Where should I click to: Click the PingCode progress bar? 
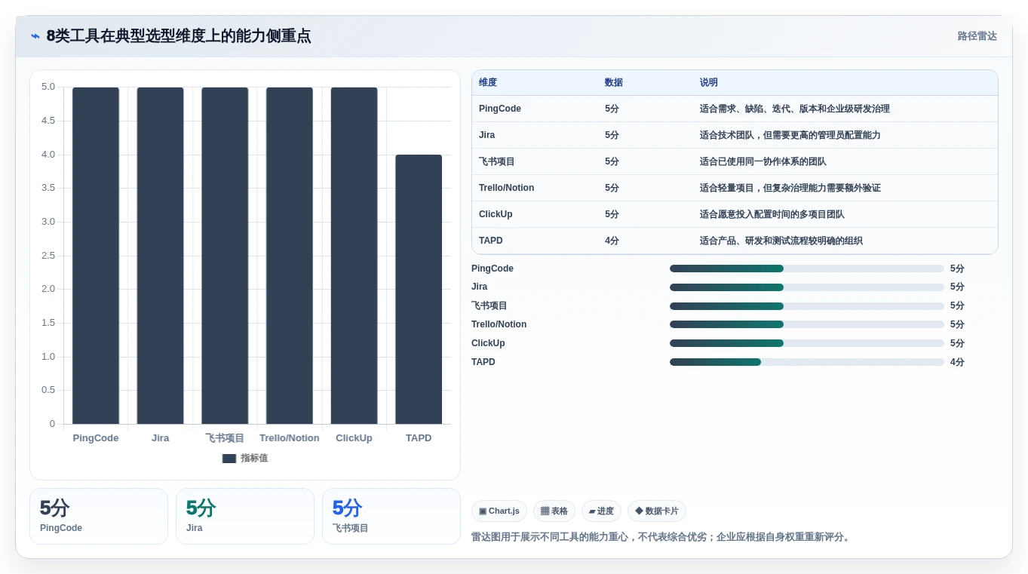807,269
